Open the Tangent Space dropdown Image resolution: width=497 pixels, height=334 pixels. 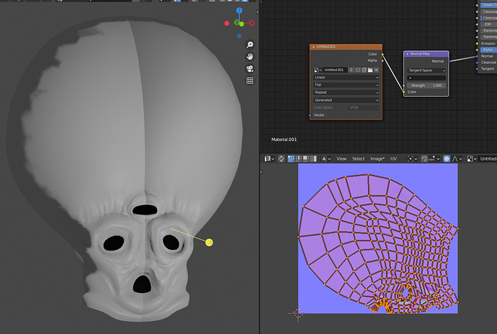coord(426,71)
